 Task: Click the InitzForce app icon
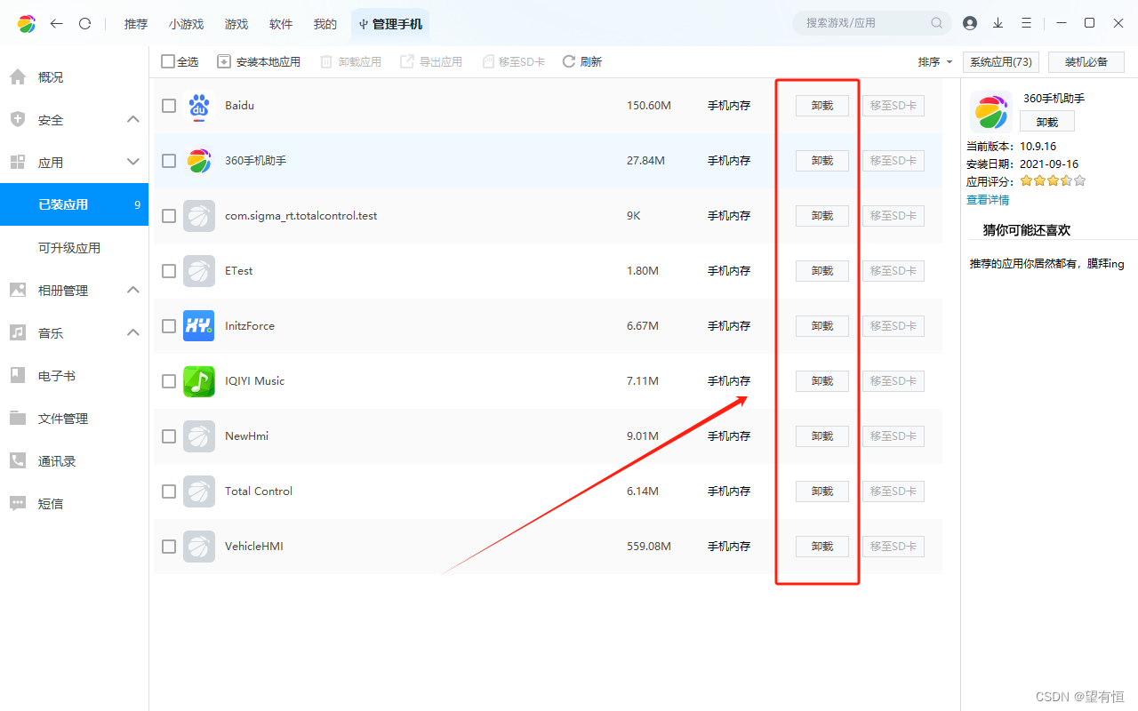point(199,326)
